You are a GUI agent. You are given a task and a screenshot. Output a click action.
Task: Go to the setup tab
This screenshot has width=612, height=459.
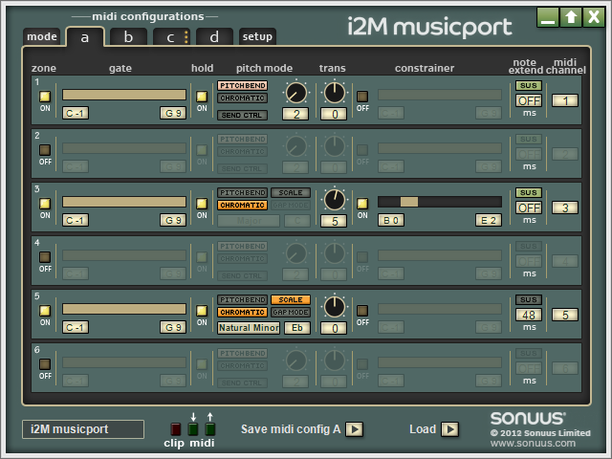coord(257,36)
